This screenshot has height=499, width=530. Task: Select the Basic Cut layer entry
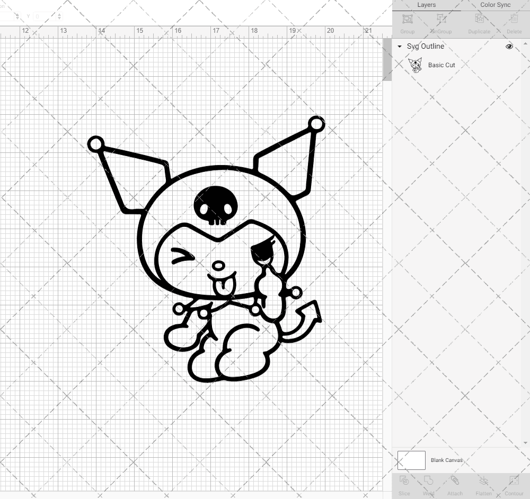point(441,65)
